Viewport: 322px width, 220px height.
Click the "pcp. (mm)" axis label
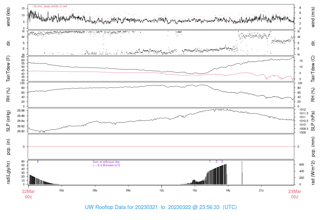pos(313,147)
